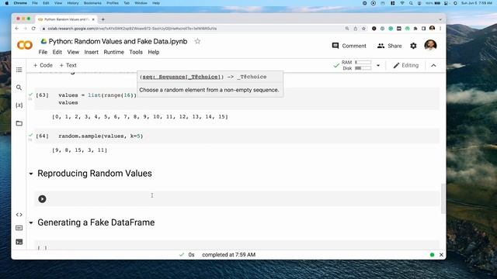Go back in Chrome history
The height and width of the screenshot is (279, 497).
[x=17, y=29]
